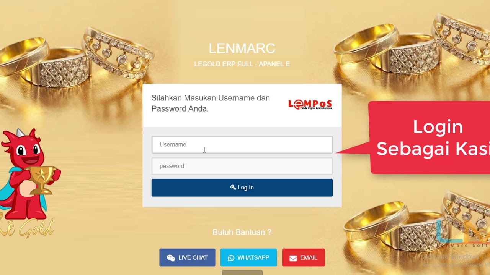The height and width of the screenshot is (275, 490).
Task: Click the chat bubbles icon
Action: (x=171, y=258)
